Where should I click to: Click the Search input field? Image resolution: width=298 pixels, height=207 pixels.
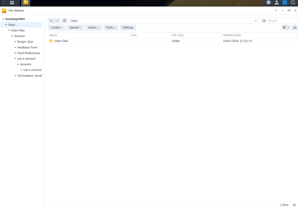(x=282, y=21)
